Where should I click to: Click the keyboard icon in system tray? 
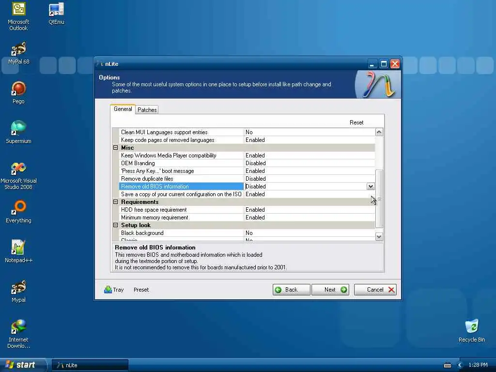[x=447, y=365]
